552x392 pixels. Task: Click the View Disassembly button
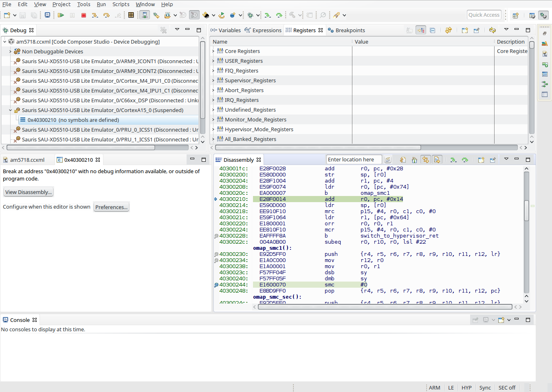29,192
